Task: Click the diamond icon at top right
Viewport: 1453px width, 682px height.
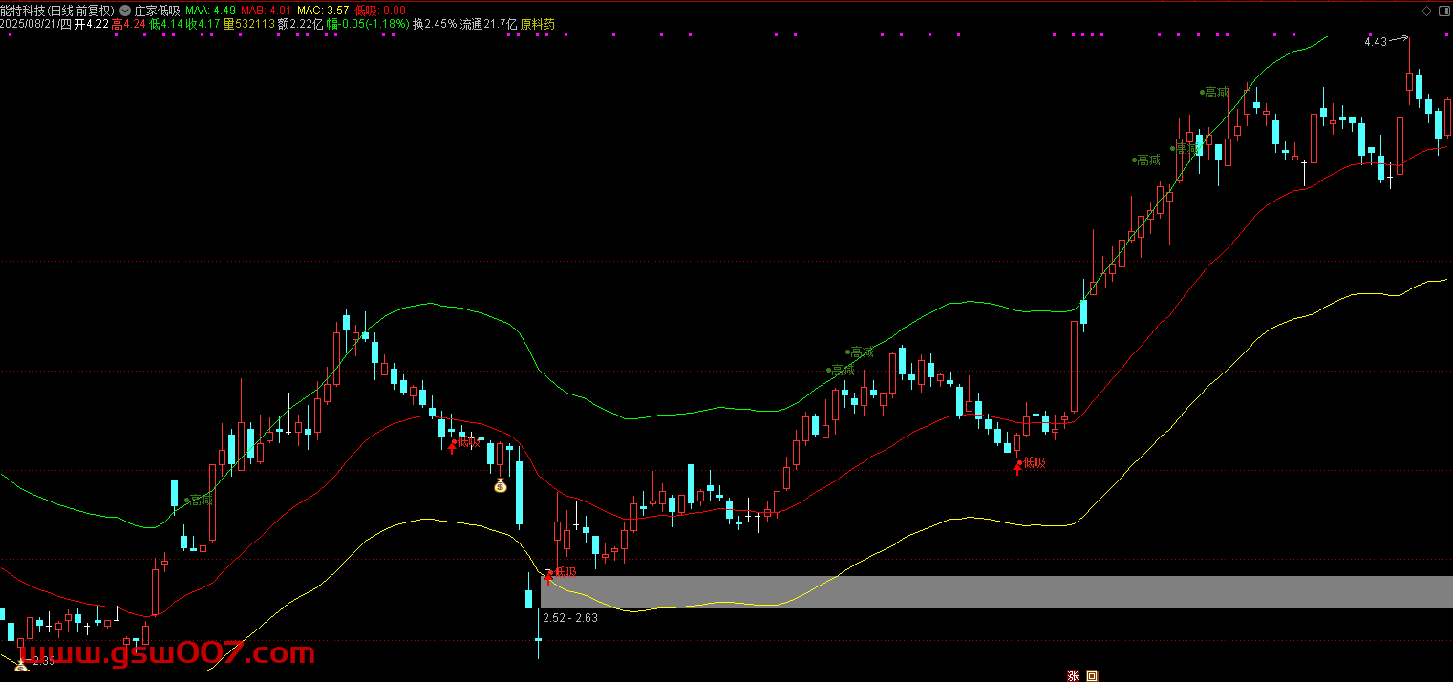Action: point(1425,11)
